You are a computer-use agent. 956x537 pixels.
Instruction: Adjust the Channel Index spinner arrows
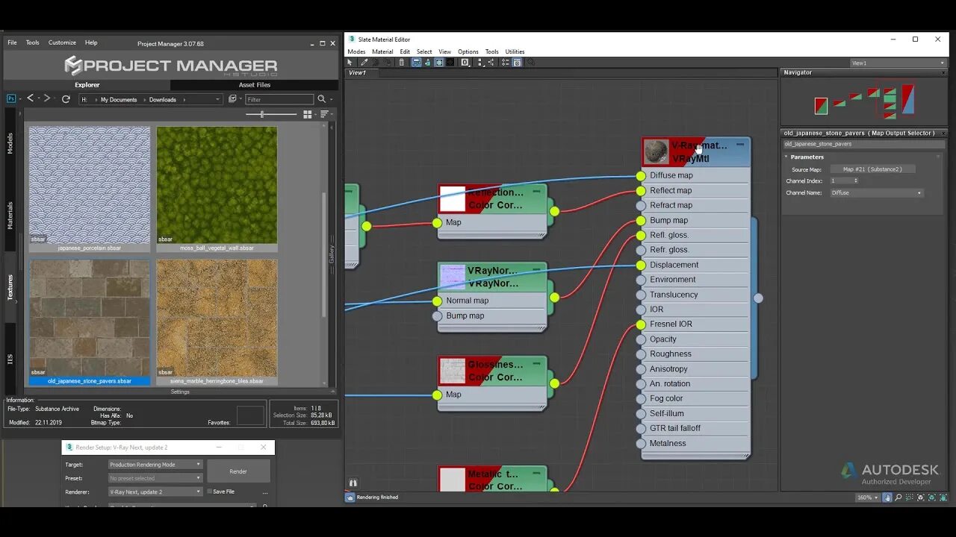click(x=855, y=180)
